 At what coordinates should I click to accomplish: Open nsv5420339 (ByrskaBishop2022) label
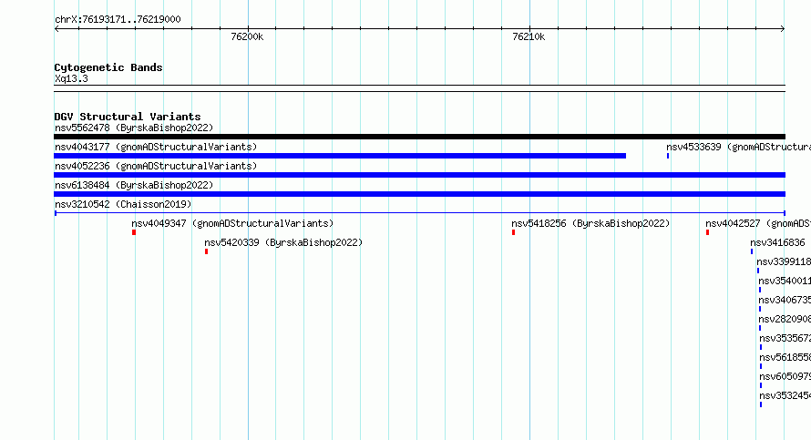[283, 242]
